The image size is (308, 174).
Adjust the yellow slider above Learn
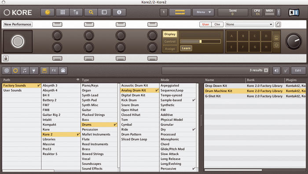point(200,41)
